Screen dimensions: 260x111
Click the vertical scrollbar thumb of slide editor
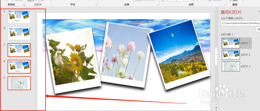pyautogui.click(x=216, y=57)
